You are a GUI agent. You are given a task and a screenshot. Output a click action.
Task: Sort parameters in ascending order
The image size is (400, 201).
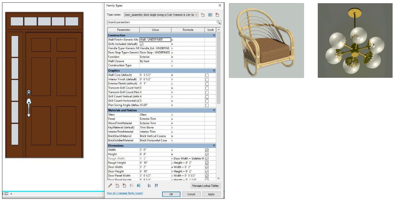tap(149, 185)
